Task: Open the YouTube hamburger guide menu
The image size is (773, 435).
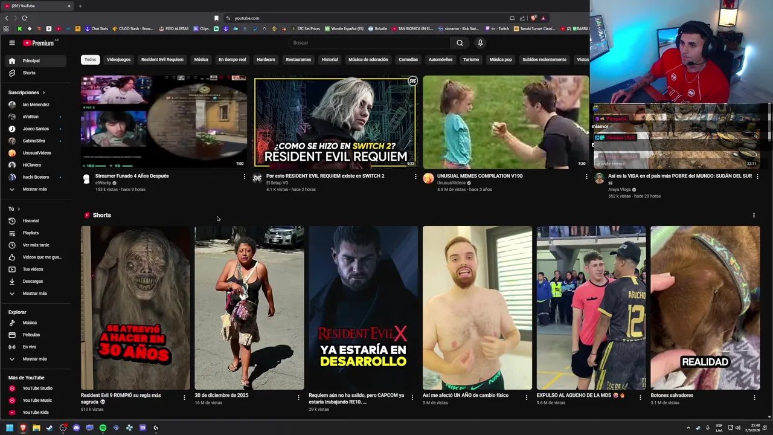Action: coord(11,43)
